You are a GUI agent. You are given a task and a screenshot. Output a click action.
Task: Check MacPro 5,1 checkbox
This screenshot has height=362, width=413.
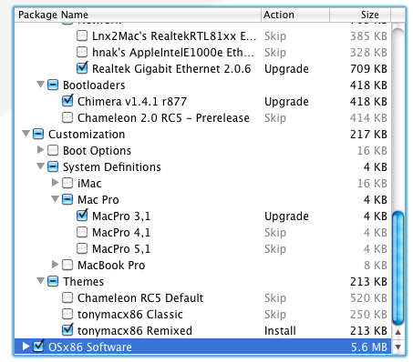coord(82,248)
